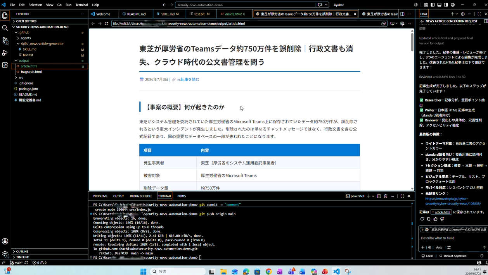Click the Windows Start button

pyautogui.click(x=143, y=272)
